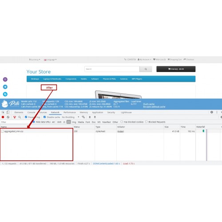Viewport: 222px width, 222px height.
Task: Click the import HAR upload arrow
Action: pyautogui.click(x=90, y=117)
